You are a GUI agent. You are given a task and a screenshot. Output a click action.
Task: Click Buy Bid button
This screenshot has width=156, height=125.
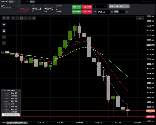pos(77,12)
